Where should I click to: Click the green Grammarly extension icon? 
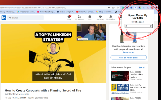[x=123, y=8]
